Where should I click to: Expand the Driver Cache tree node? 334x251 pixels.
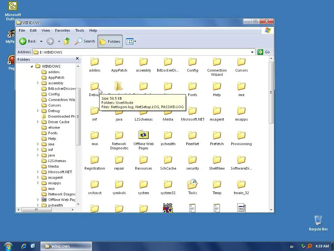pos(38,122)
